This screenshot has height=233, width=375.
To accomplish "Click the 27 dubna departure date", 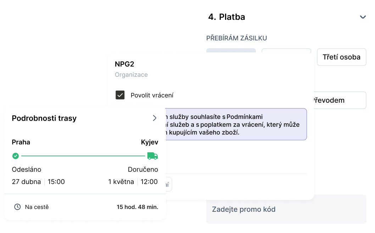I will click(x=26, y=182).
